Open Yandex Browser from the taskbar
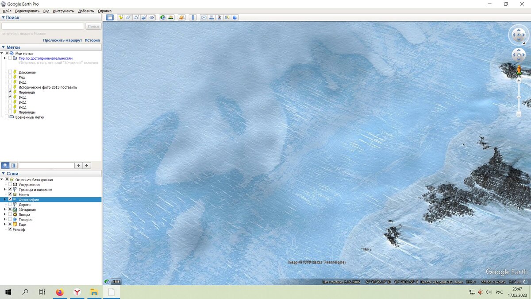Screen dimensions: 531x299 tap(77, 292)
